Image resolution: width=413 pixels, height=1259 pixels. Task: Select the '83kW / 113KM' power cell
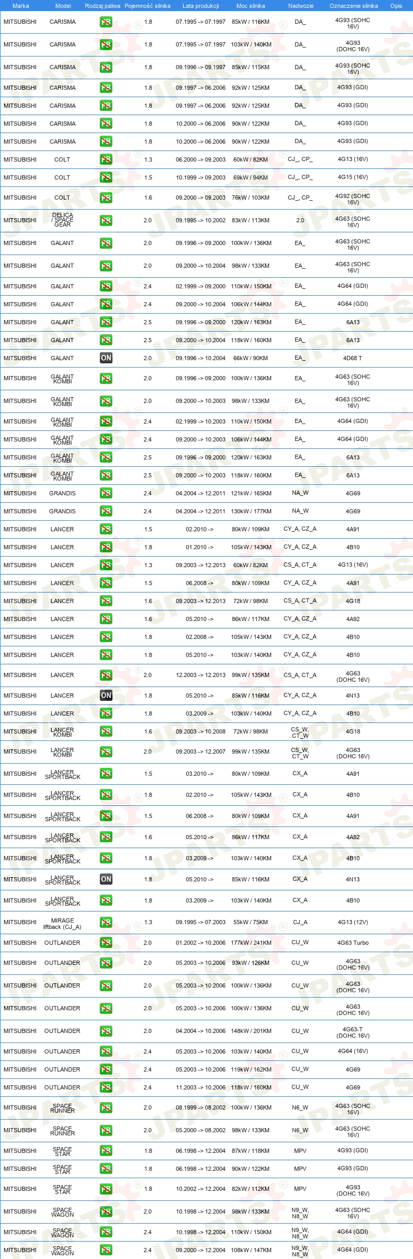251,220
